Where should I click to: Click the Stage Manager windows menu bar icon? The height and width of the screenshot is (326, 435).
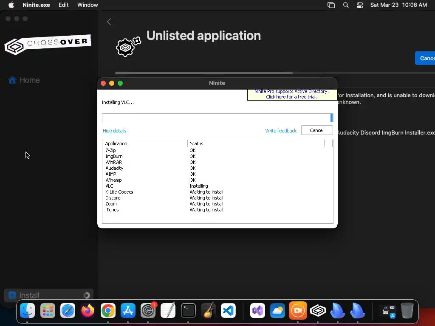point(331,5)
